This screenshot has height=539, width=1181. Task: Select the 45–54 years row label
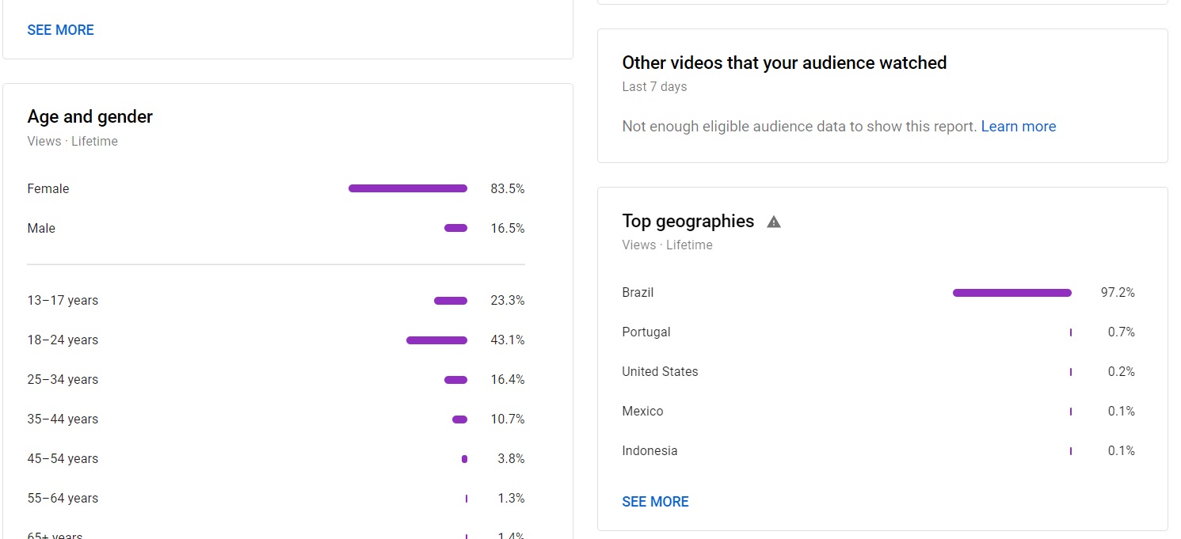pos(63,459)
